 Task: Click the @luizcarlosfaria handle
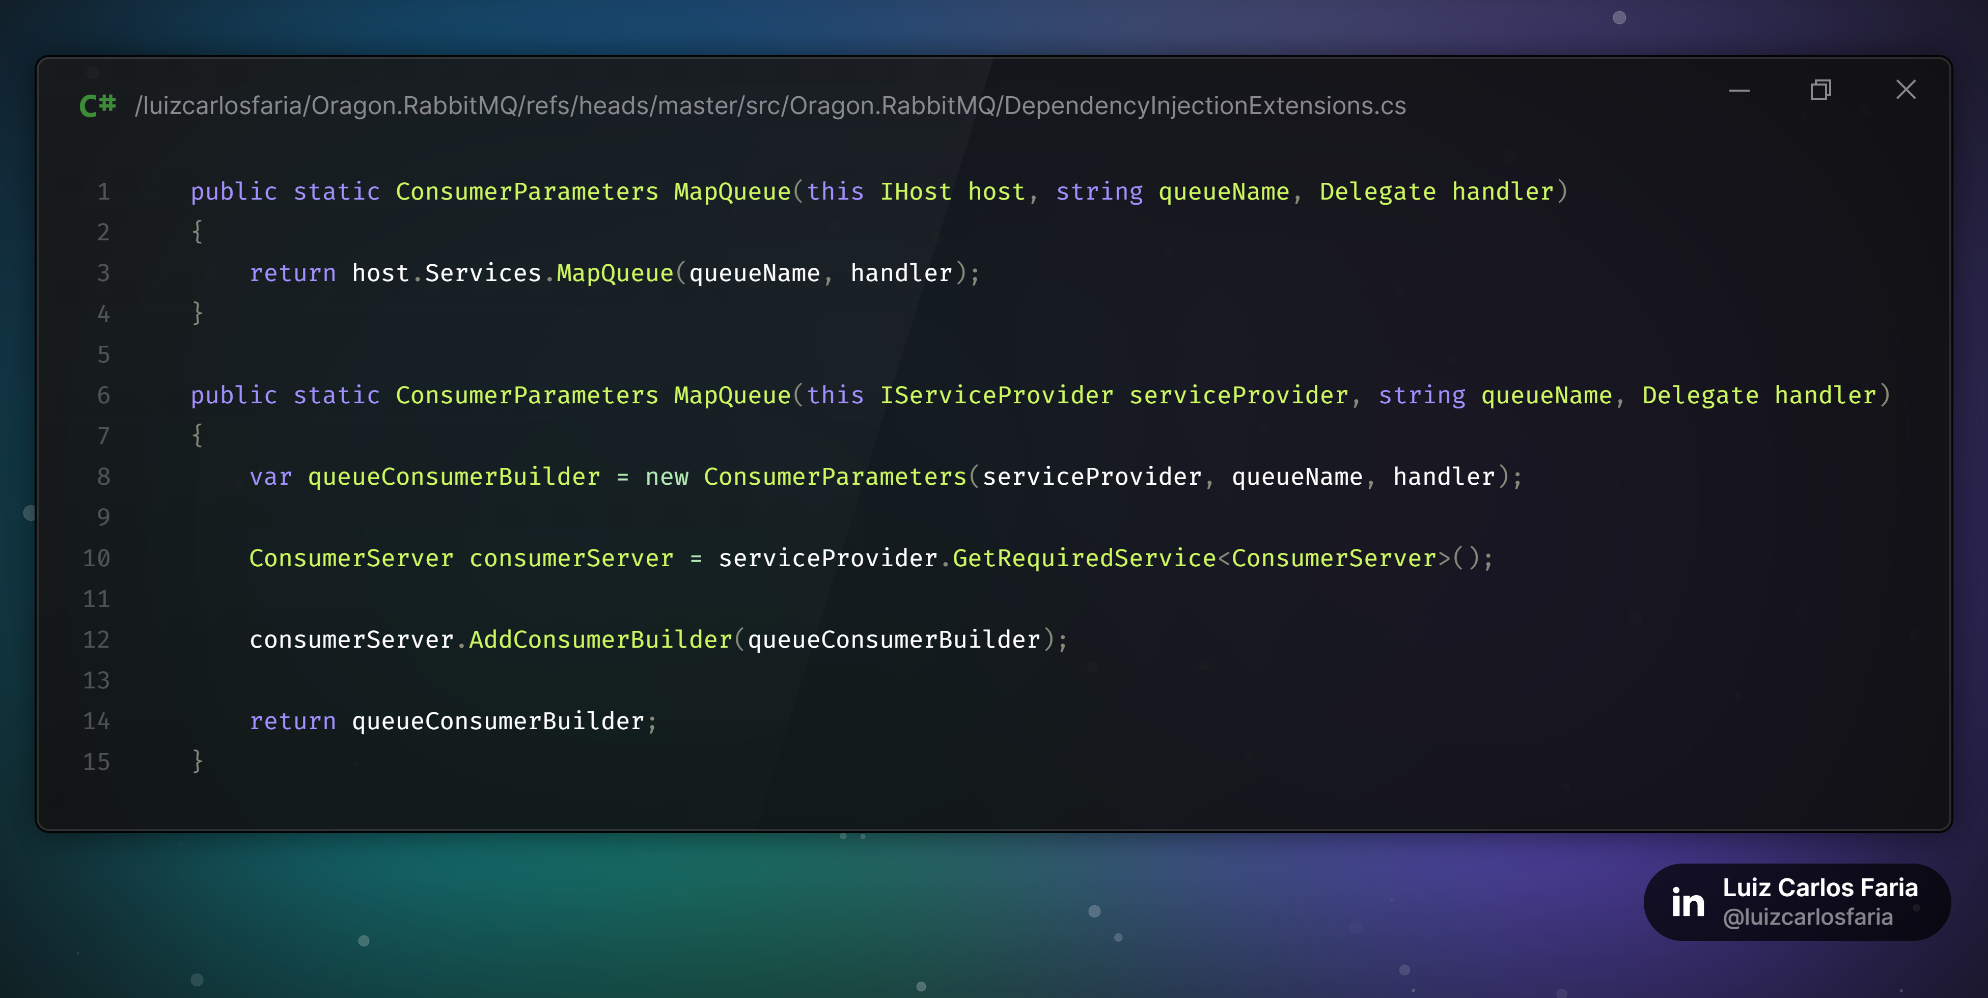click(x=1807, y=917)
